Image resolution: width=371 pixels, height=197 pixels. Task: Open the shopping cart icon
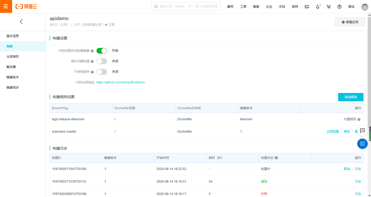pos(329,7)
